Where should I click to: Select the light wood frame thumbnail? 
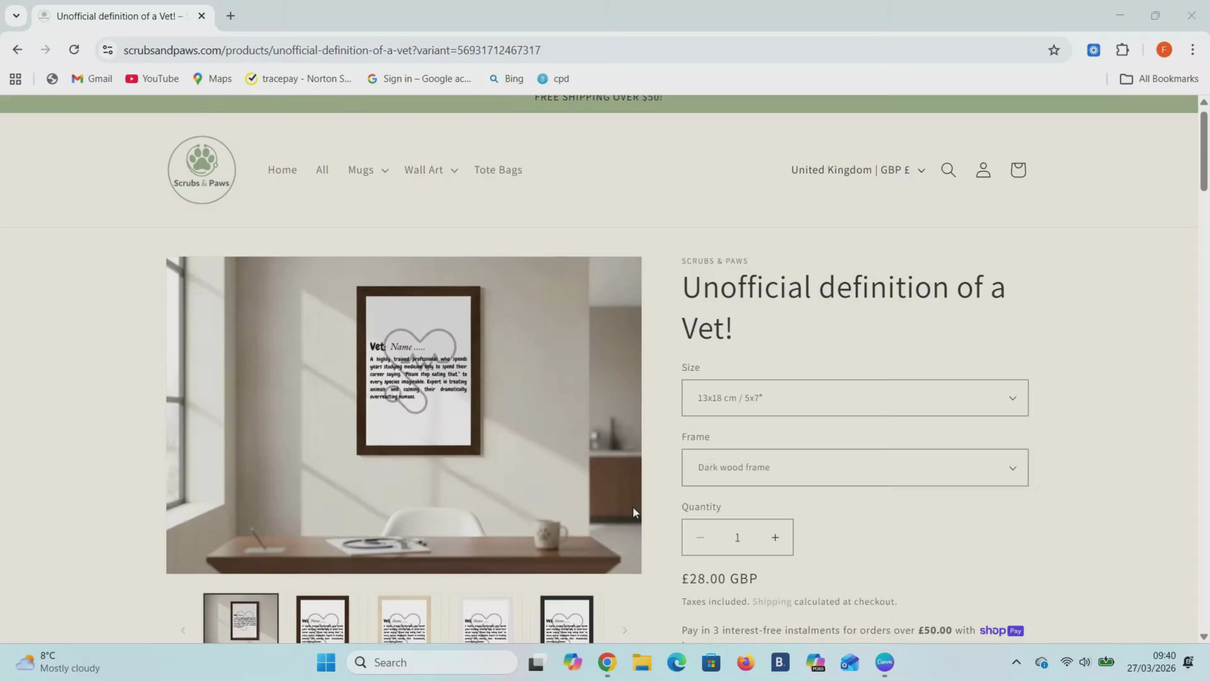tap(404, 620)
